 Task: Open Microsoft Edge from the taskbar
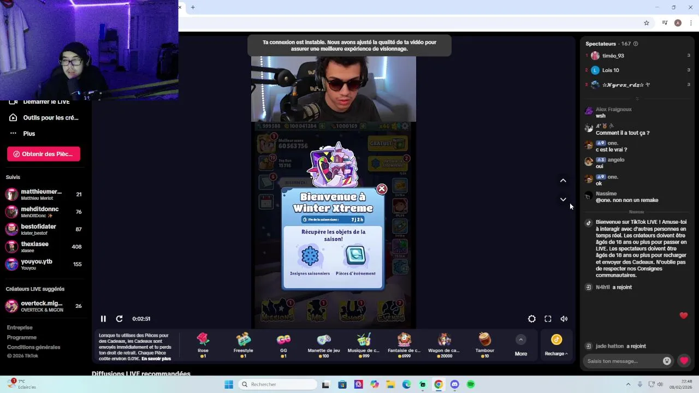[406, 384]
